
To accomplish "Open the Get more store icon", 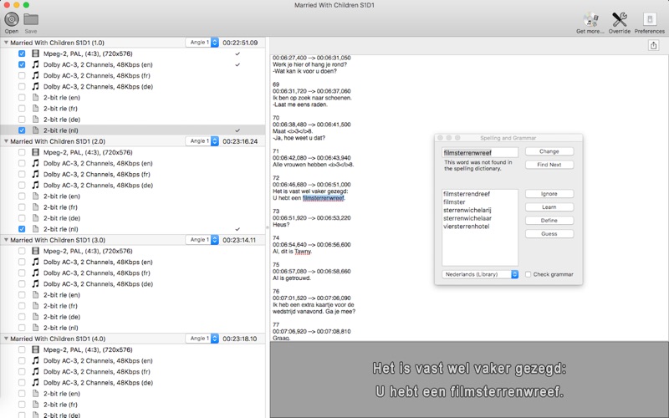I will coord(590,19).
